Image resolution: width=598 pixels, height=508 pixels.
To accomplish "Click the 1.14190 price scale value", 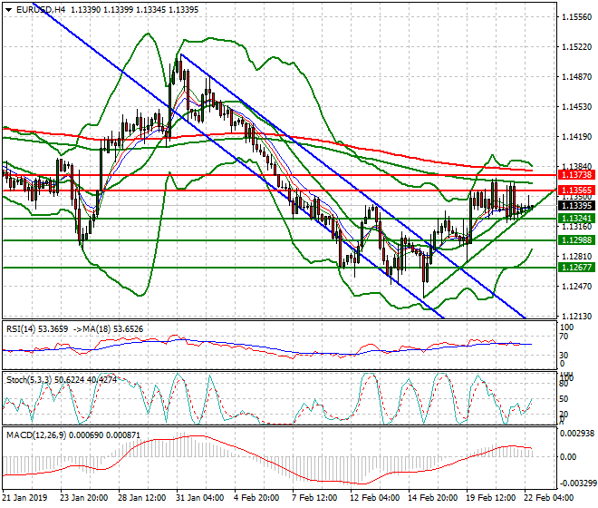I will (x=577, y=137).
